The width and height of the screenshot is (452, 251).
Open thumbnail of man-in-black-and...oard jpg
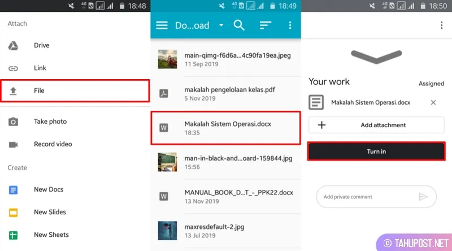pos(167,162)
